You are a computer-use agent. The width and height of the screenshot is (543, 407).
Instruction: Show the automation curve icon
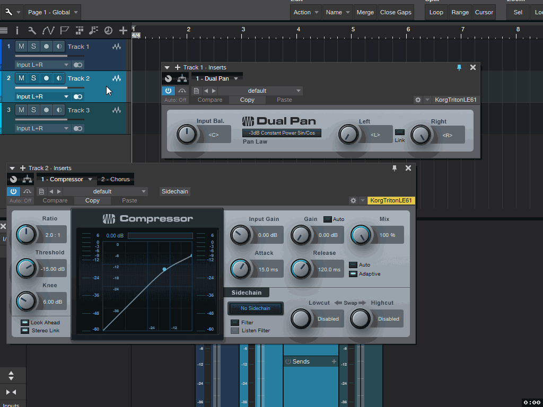[48, 31]
